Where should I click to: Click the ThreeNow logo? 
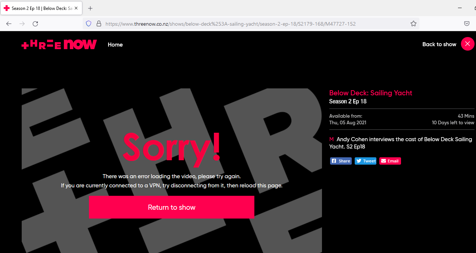pos(59,44)
